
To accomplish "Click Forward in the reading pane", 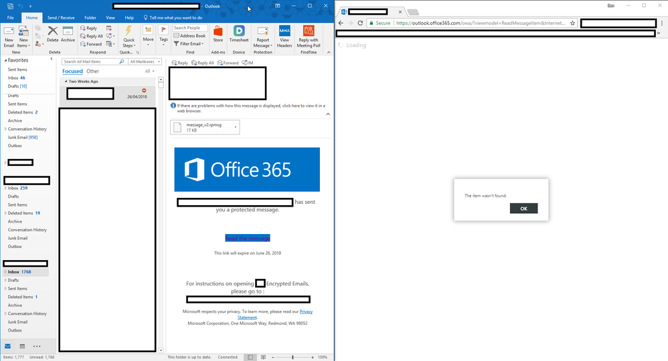I will click(228, 63).
